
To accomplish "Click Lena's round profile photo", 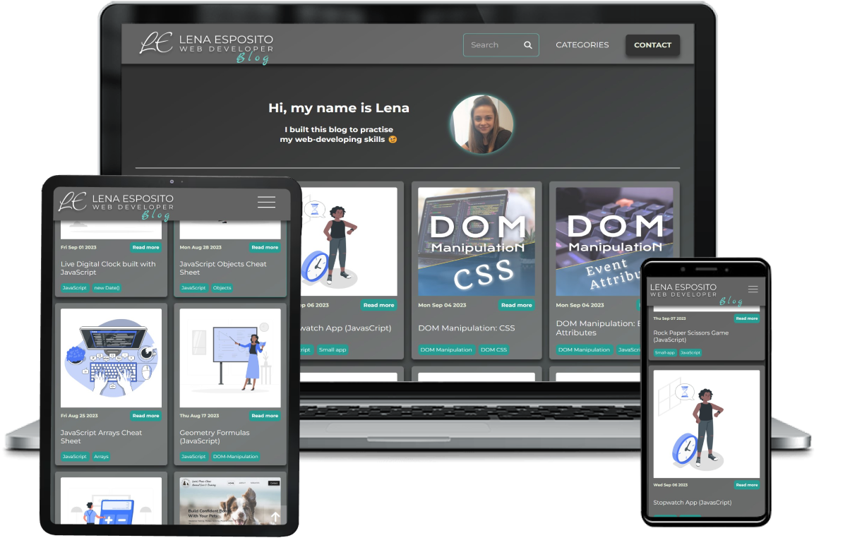I will [481, 125].
